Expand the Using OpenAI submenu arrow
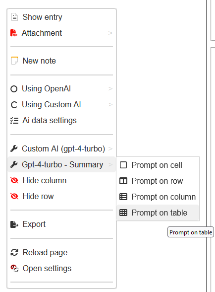Viewport: 215px width, 292px height. click(110, 88)
